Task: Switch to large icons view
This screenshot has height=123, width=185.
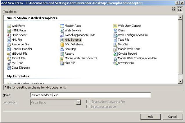Action: pyautogui.click(x=174, y=9)
